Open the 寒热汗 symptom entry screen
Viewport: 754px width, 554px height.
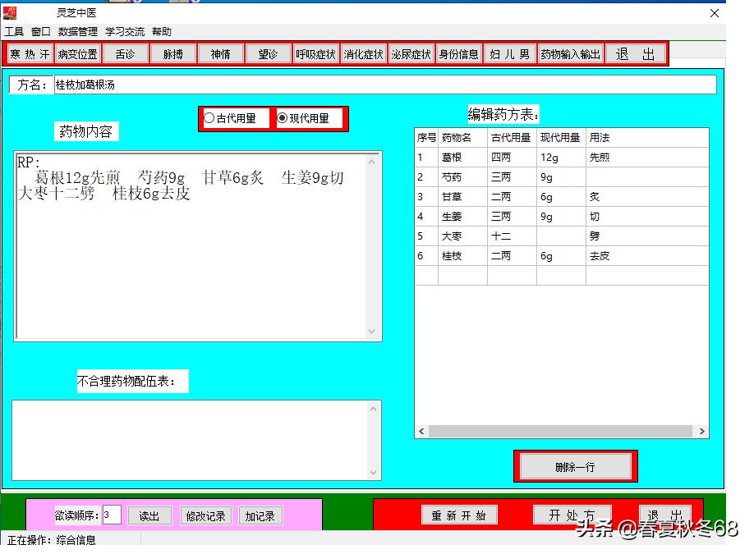(x=30, y=53)
